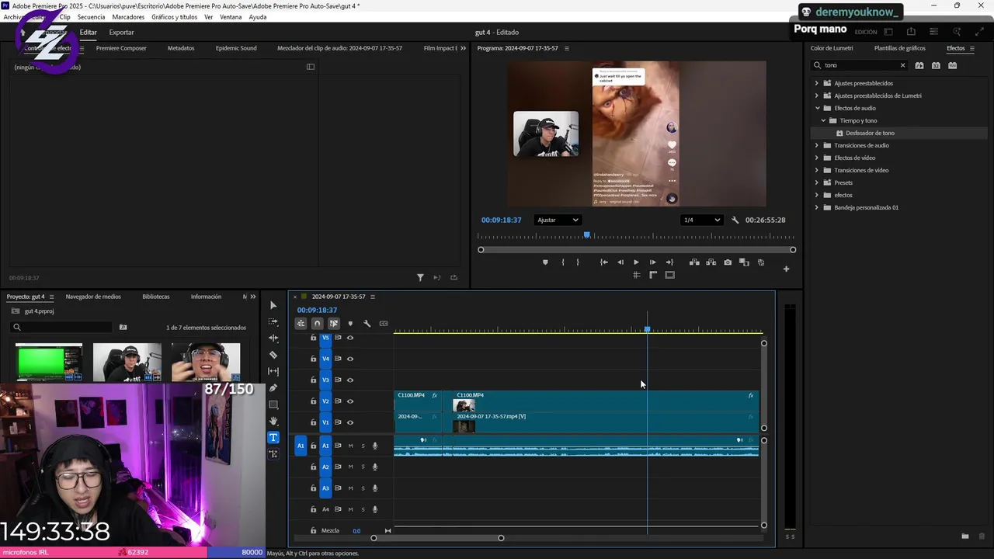
Task: Switch to the Navegador de medios tab
Action: 93,297
